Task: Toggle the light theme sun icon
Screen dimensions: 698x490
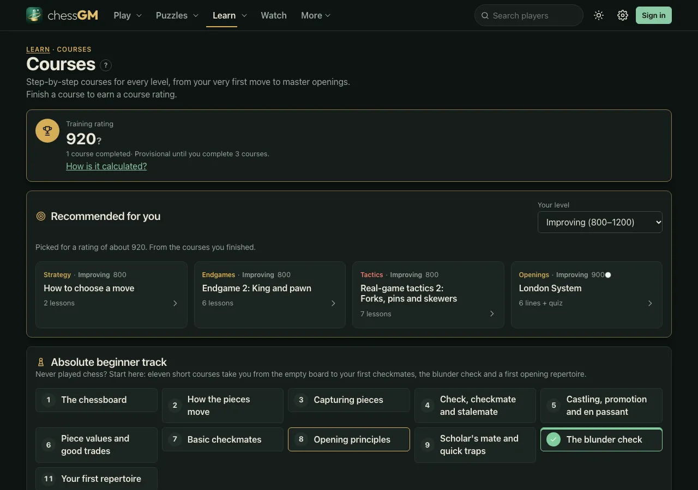Action: [599, 15]
